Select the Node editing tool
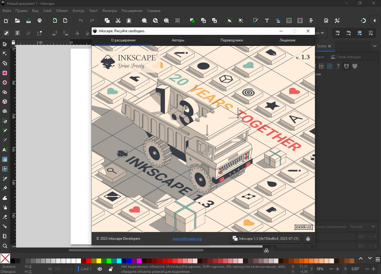Image resolution: width=381 pixels, height=274 pixels. 5,54
